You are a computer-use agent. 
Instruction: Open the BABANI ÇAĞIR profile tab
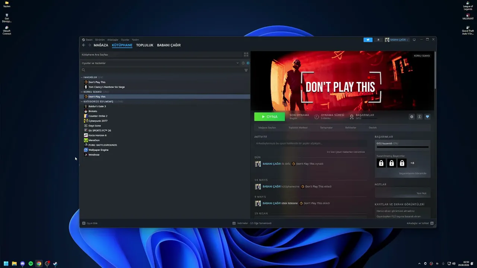pos(169,45)
